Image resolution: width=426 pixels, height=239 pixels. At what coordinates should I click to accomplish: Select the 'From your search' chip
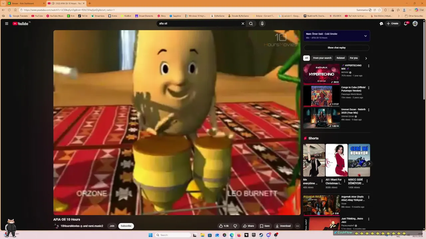point(322,58)
